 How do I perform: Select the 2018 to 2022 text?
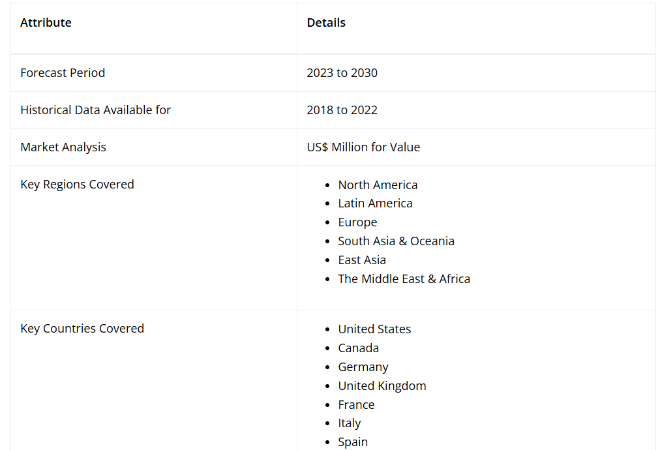pos(342,110)
